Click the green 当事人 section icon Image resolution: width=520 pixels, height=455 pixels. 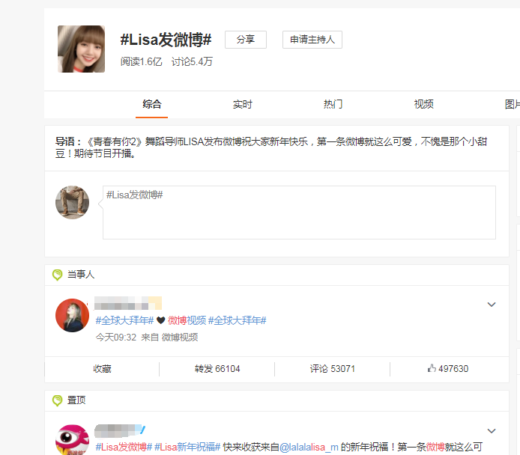[x=58, y=275]
